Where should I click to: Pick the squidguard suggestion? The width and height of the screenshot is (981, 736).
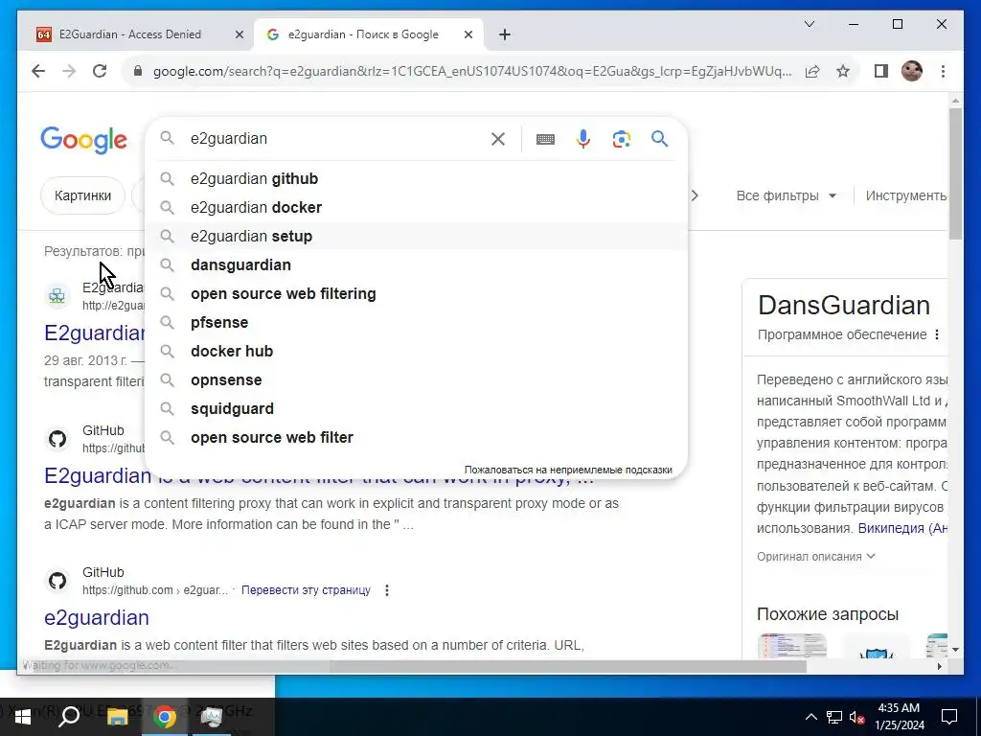tap(416, 409)
